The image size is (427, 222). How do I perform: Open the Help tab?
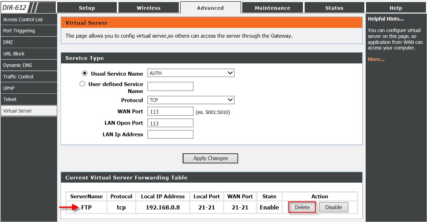396,8
